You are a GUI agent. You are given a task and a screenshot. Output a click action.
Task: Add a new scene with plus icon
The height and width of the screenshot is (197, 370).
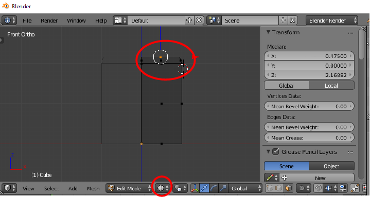click(x=283, y=21)
